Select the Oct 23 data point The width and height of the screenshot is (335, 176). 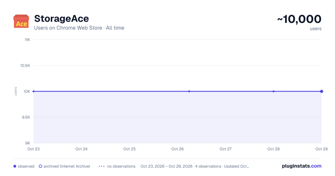(33, 91)
